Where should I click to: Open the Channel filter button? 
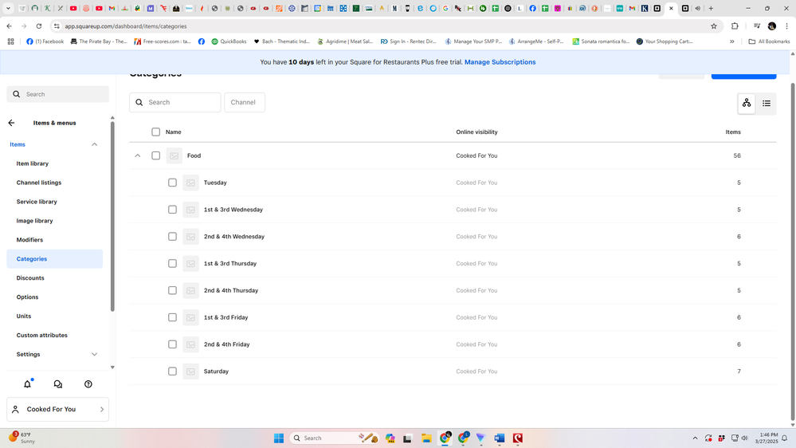[244, 102]
